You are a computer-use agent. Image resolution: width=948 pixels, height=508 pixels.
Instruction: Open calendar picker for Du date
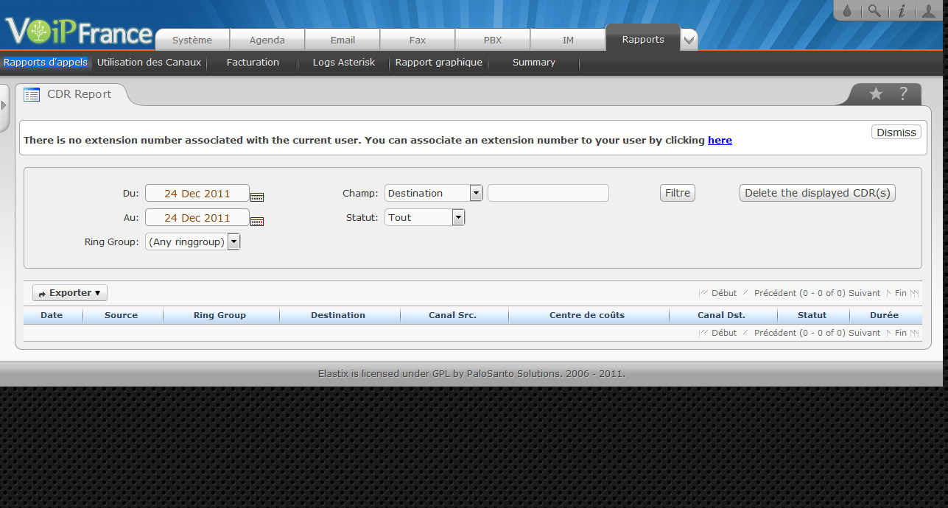tap(257, 197)
